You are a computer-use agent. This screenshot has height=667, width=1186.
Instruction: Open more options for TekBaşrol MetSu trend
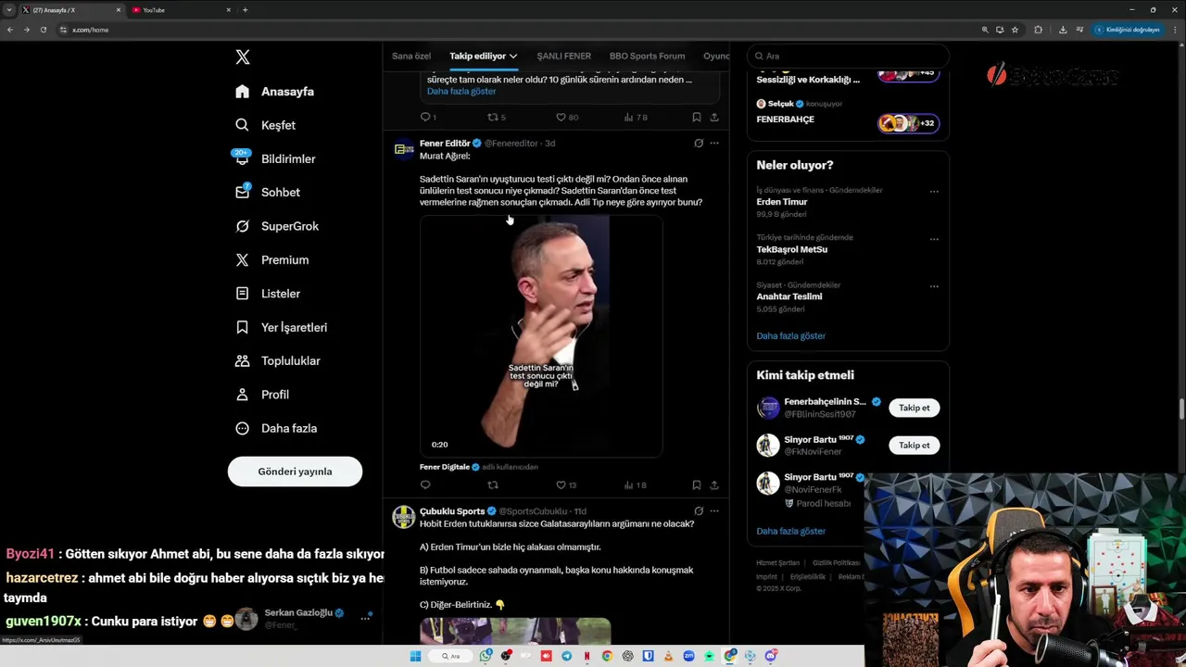pyautogui.click(x=934, y=239)
